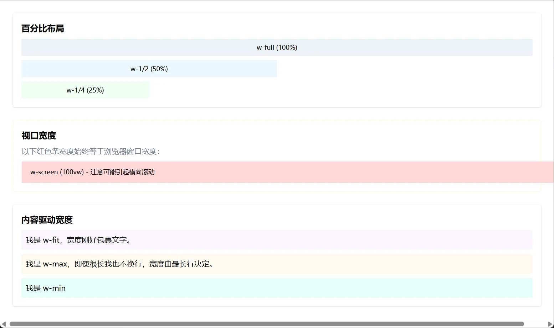The width and height of the screenshot is (554, 328).
Task: Click the w-max text block
Action: point(277,264)
